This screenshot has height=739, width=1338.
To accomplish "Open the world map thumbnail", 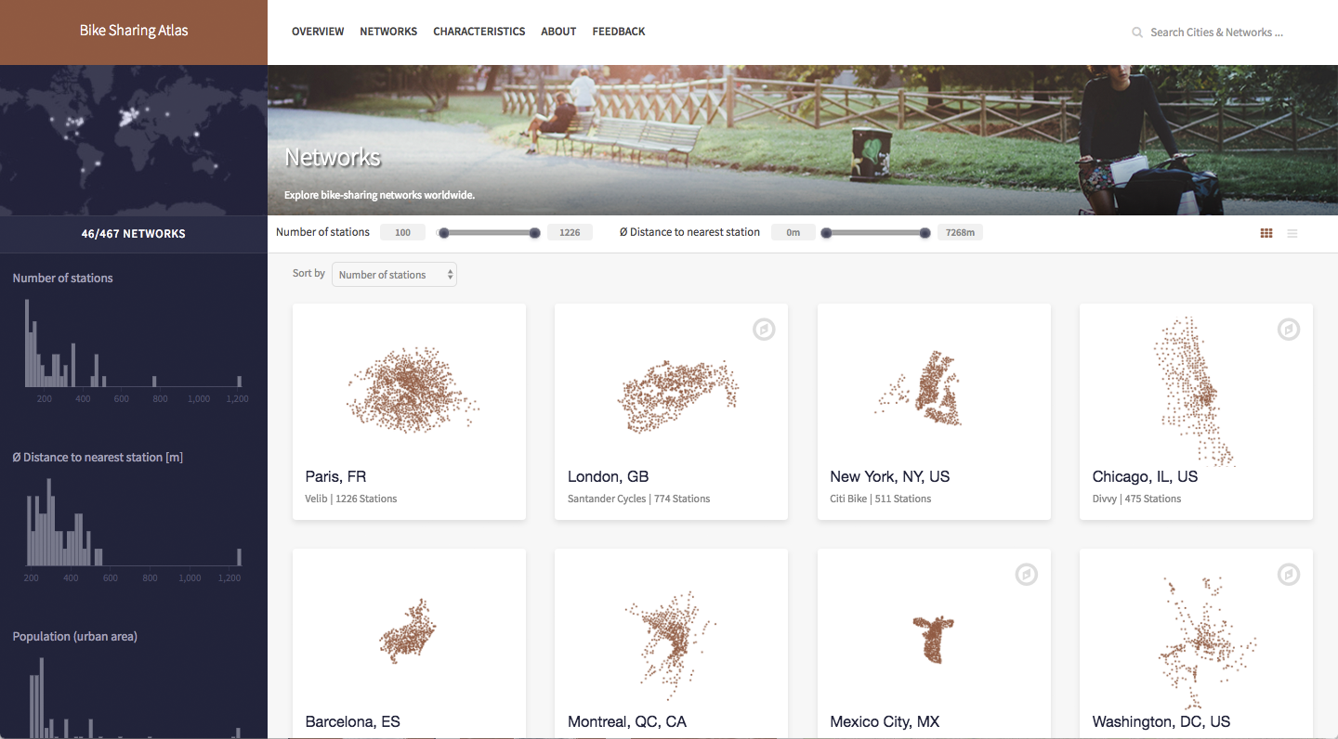I will tap(134, 140).
